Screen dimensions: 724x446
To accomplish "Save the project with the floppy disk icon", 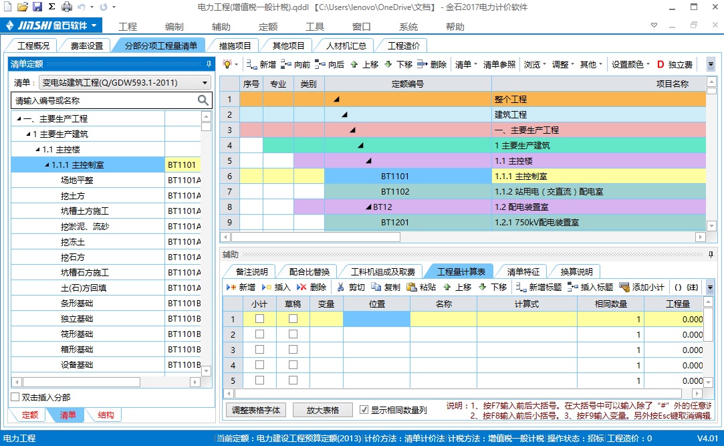I will (x=37, y=7).
